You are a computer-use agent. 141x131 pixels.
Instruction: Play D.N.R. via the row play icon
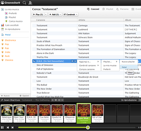pyautogui.click(x=34, y=61)
